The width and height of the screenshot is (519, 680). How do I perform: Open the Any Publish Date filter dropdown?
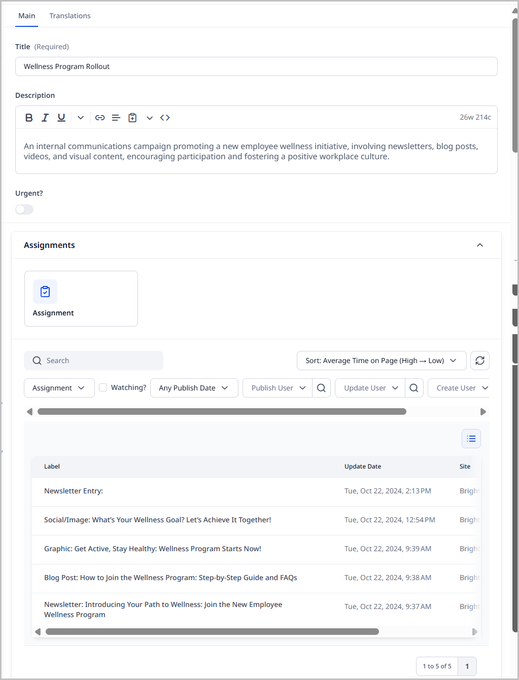(194, 387)
